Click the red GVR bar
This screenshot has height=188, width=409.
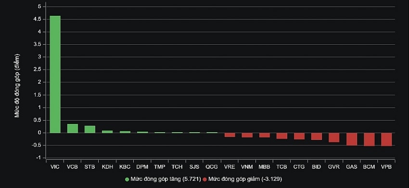[334, 138]
